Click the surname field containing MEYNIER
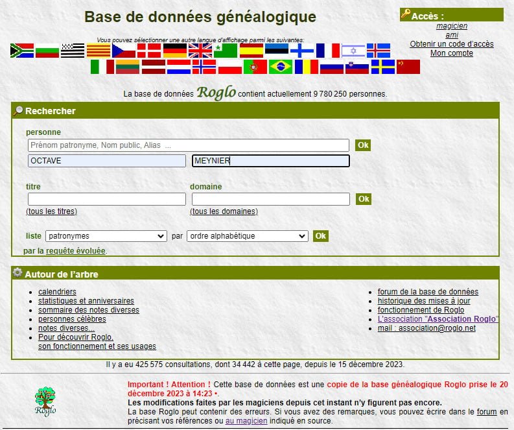The width and height of the screenshot is (514, 430). coord(271,161)
